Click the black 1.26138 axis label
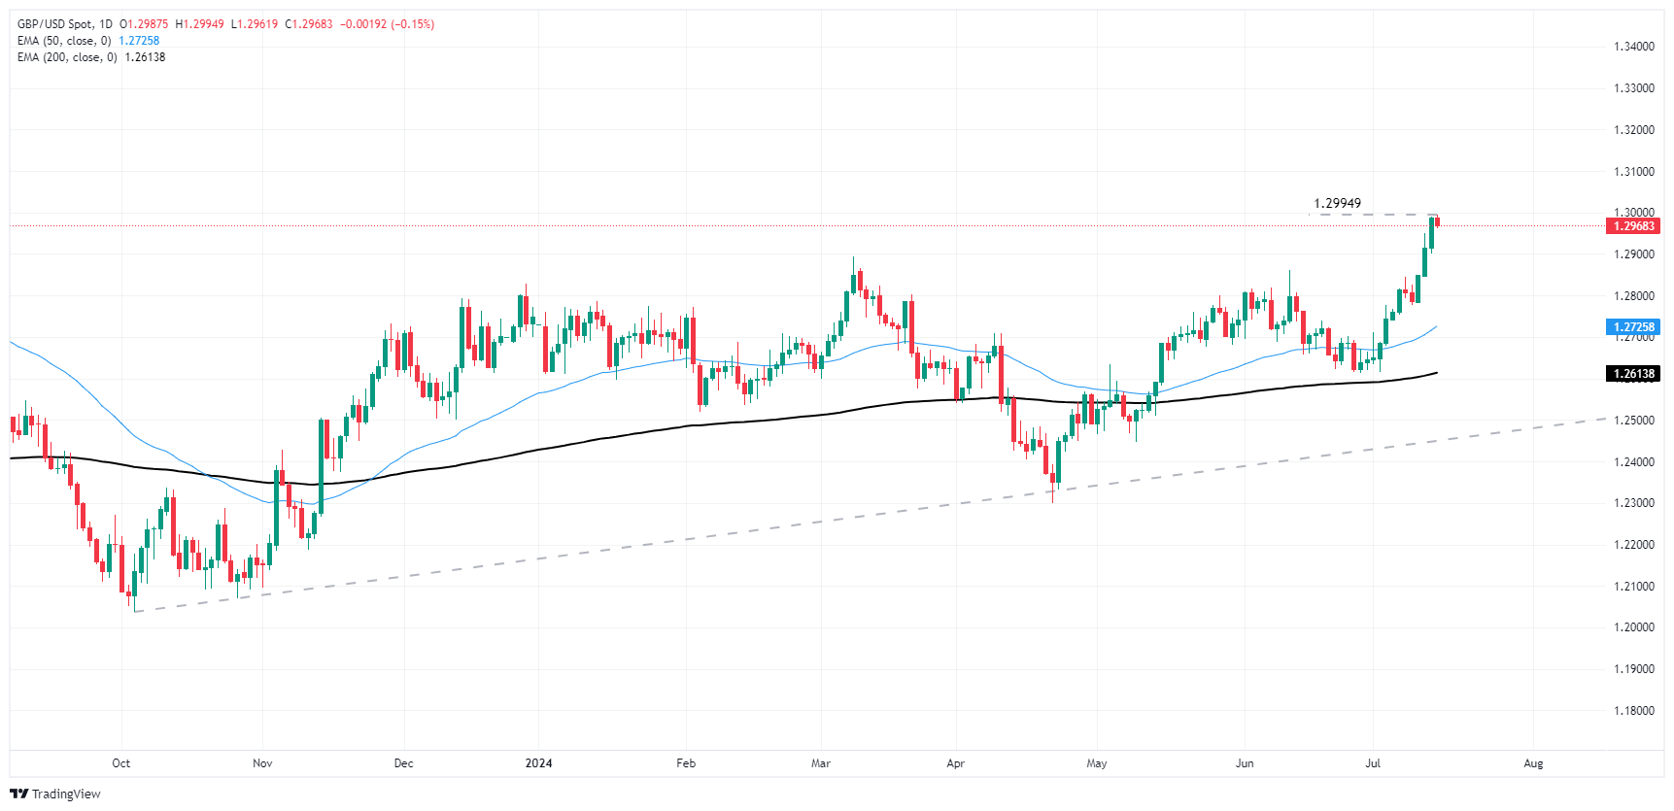The height and width of the screenshot is (811, 1674). [1633, 374]
